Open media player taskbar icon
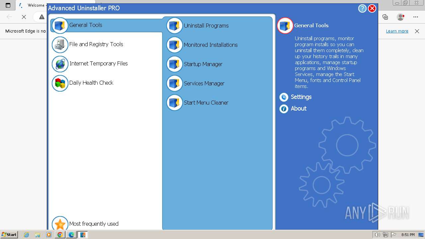The image size is (425, 239). (x=49, y=235)
